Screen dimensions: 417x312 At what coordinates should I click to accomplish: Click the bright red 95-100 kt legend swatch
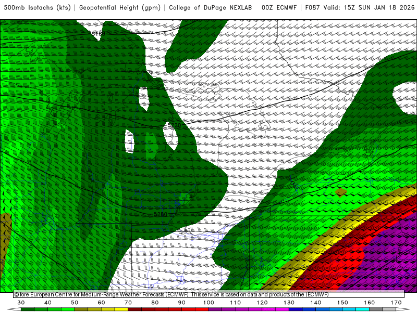coord(202,309)
